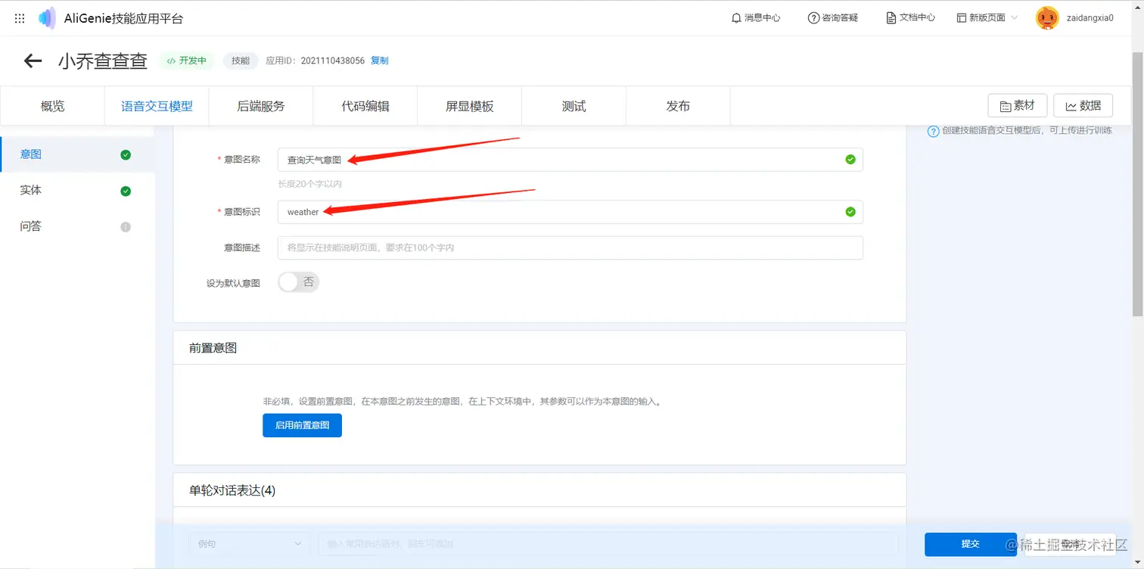This screenshot has height=569, width=1144.
Task: Click the 咨询答疑 link text
Action: coord(840,18)
